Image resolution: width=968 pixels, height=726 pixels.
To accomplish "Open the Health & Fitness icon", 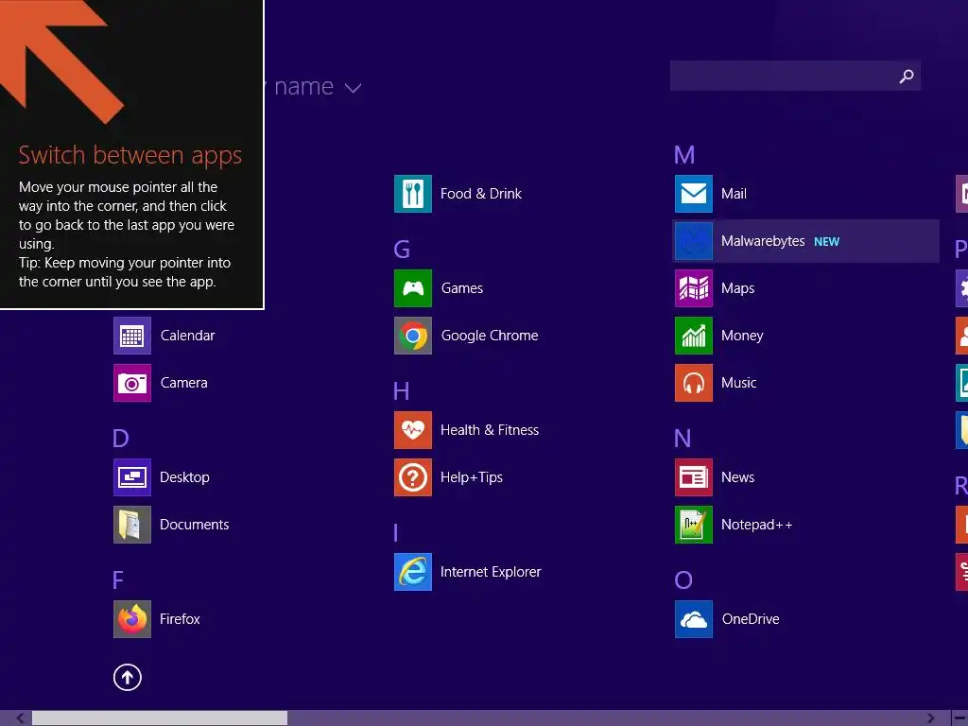I will (x=413, y=430).
